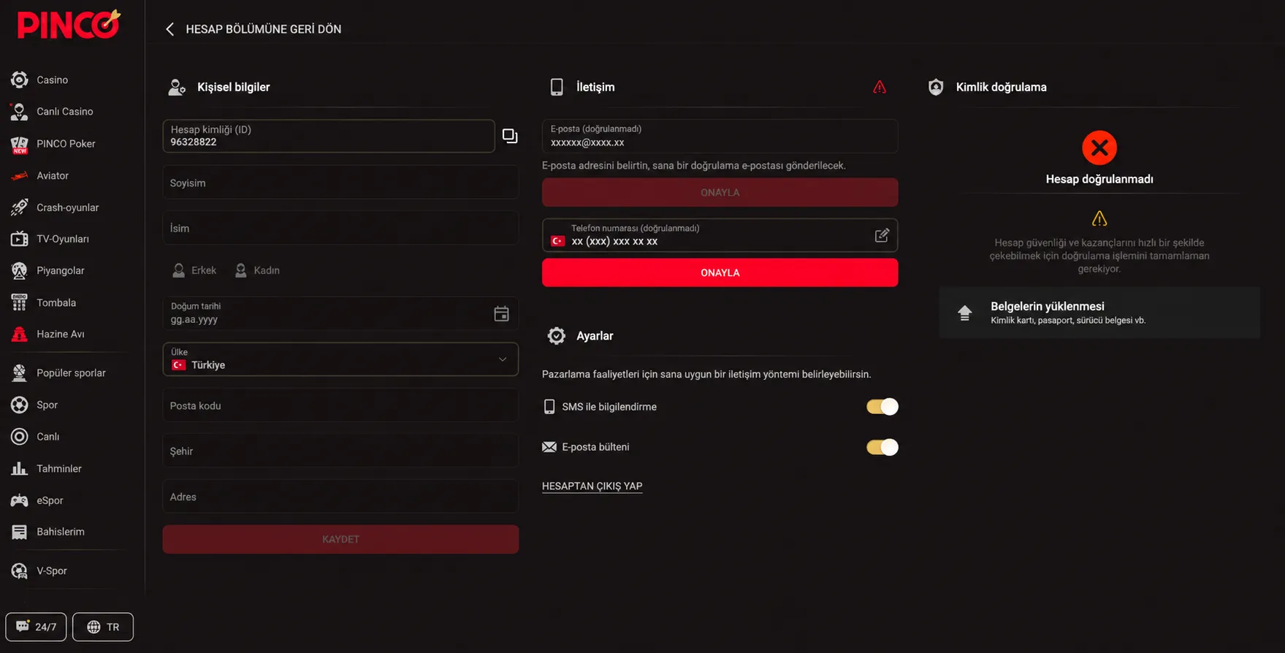
Task: Open the date of birth calendar picker
Action: tap(501, 314)
